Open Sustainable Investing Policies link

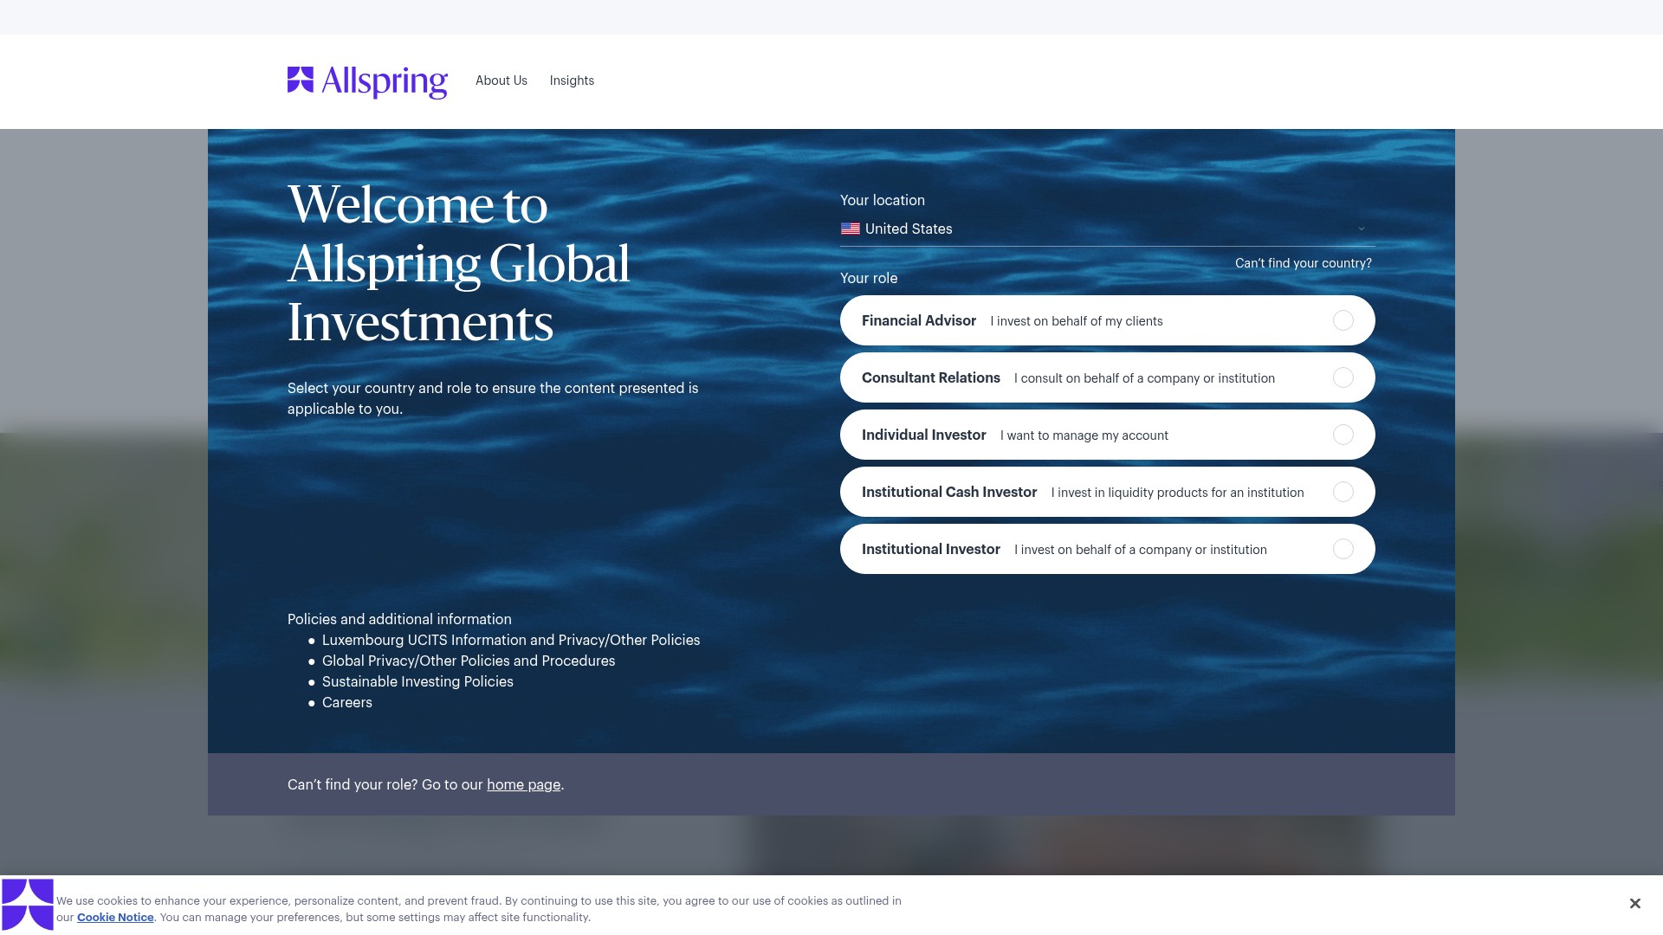point(417,681)
